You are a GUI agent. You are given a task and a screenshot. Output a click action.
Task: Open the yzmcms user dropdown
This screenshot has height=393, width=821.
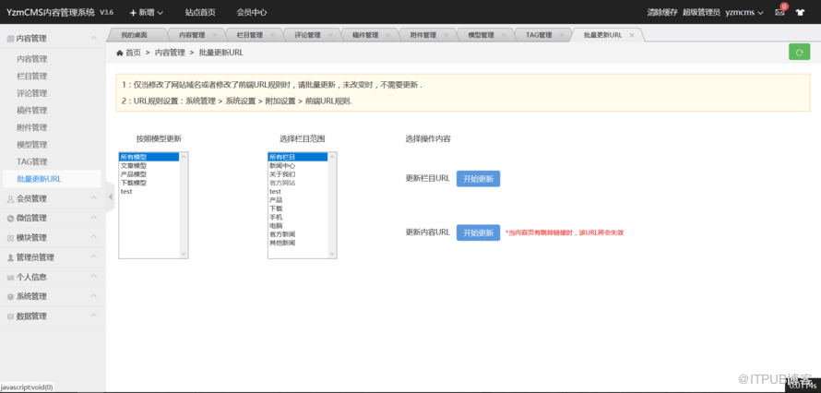pyautogui.click(x=744, y=12)
